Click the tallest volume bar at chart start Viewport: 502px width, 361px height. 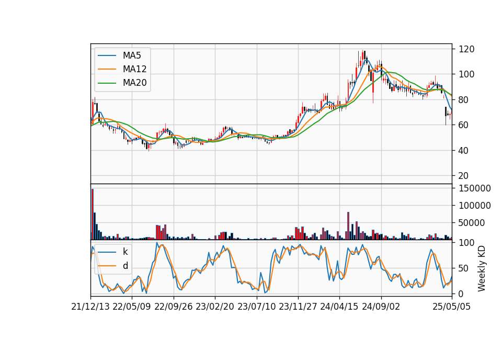(92, 215)
